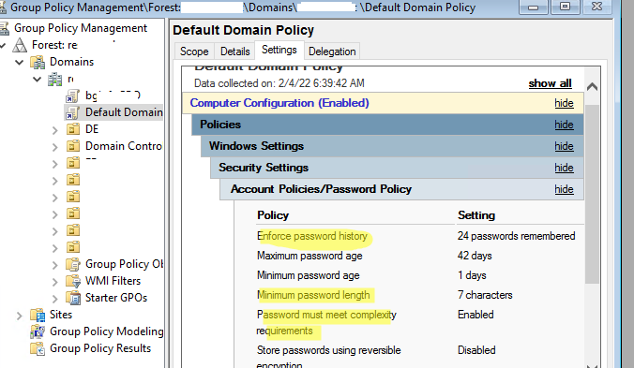This screenshot has height=368, width=634.
Task: Open the Domains folder icon
Action: [38, 62]
